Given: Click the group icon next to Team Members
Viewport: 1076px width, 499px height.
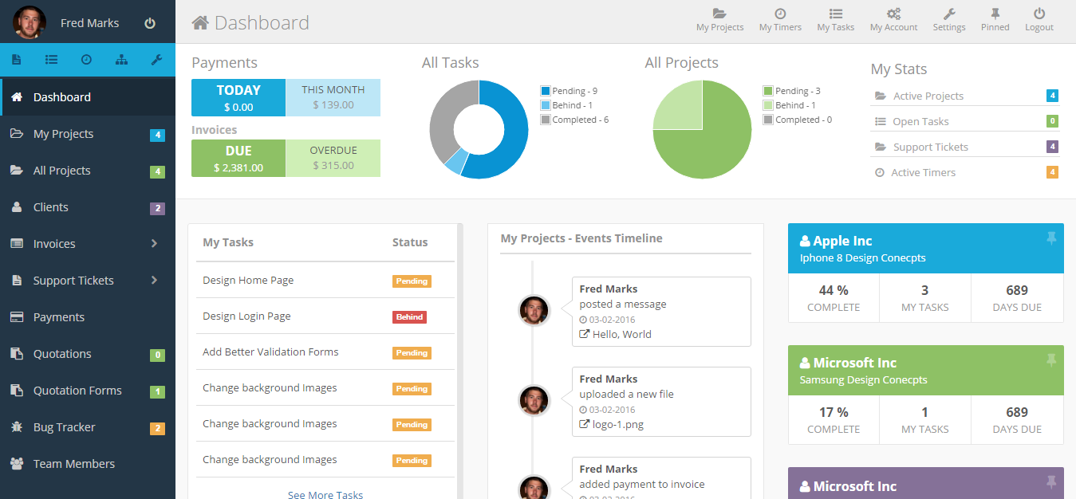Looking at the screenshot, I should [x=17, y=464].
